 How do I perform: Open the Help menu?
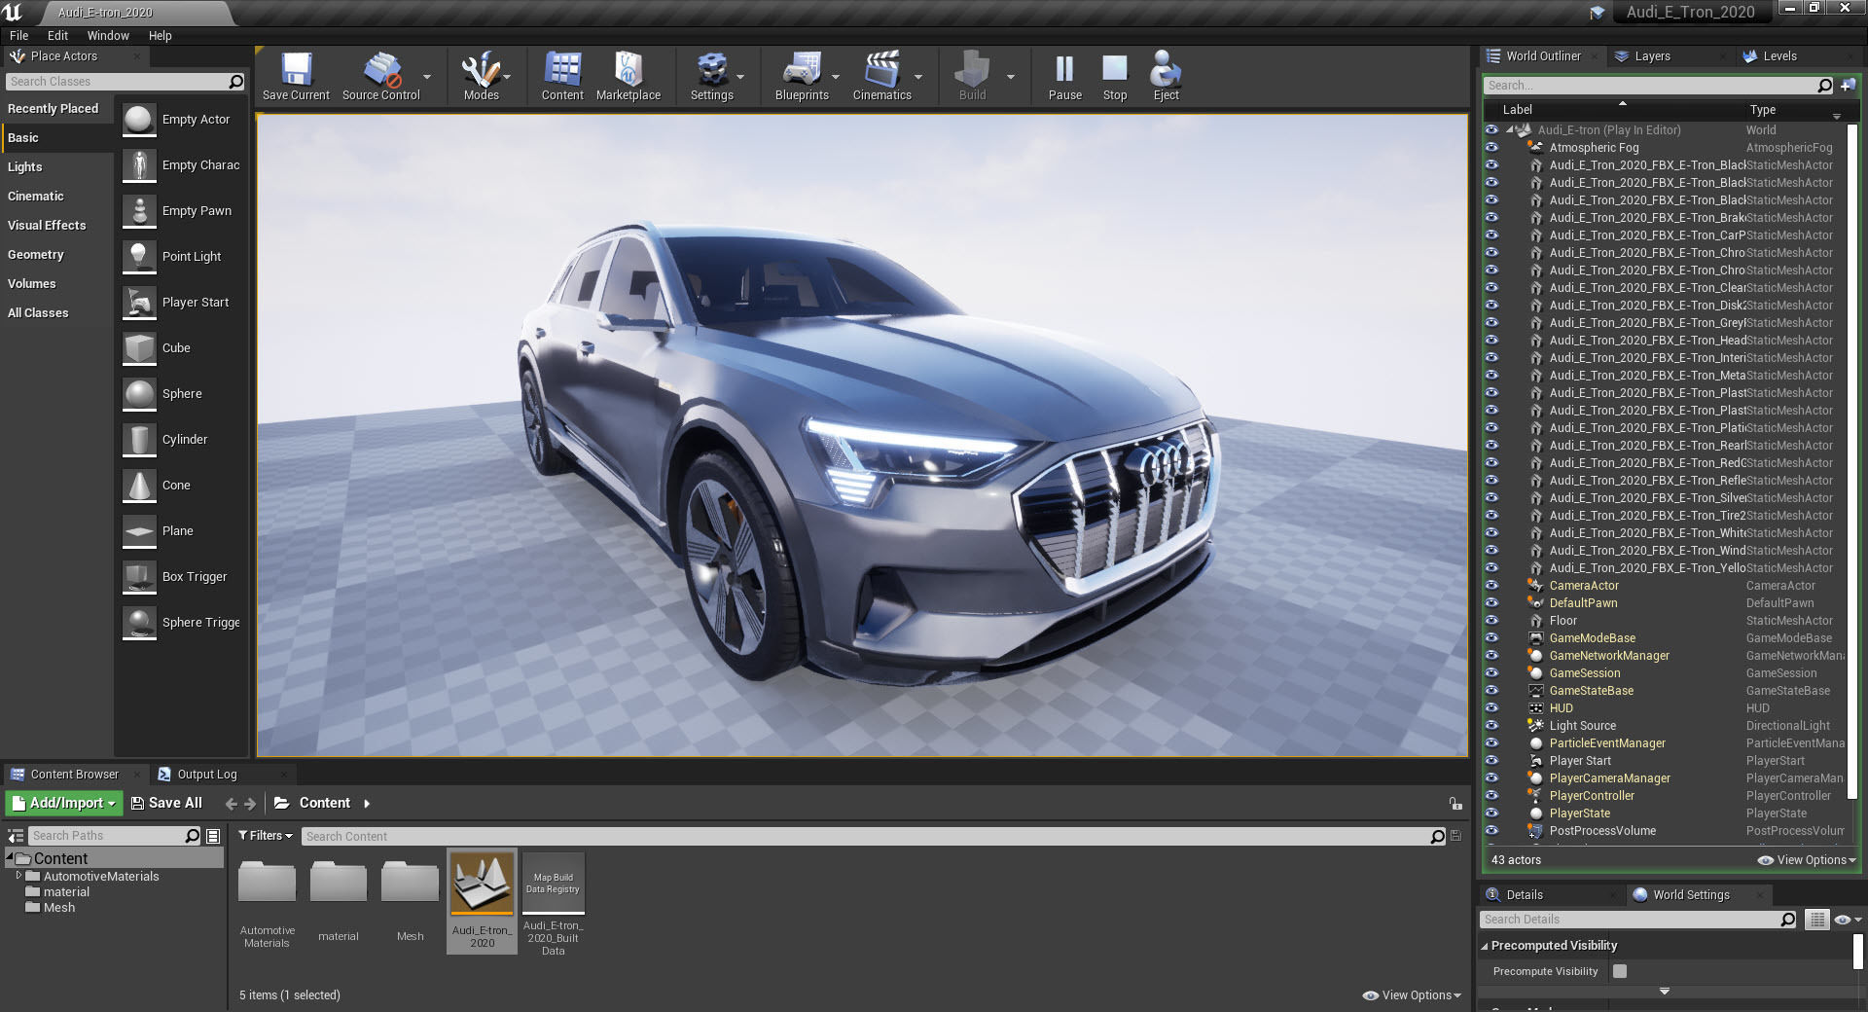click(161, 35)
